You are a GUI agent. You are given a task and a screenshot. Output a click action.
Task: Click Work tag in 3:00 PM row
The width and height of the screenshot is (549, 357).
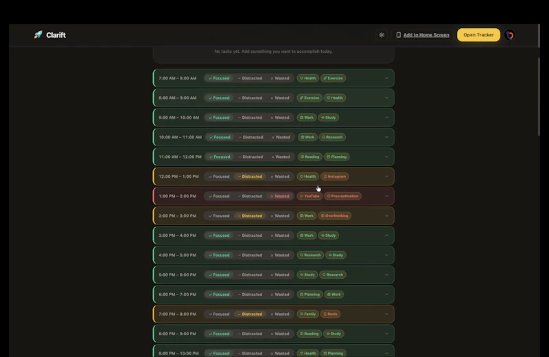306,235
